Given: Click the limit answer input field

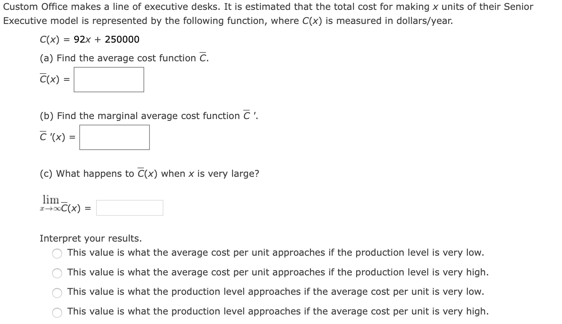Looking at the screenshot, I should 130,208.
